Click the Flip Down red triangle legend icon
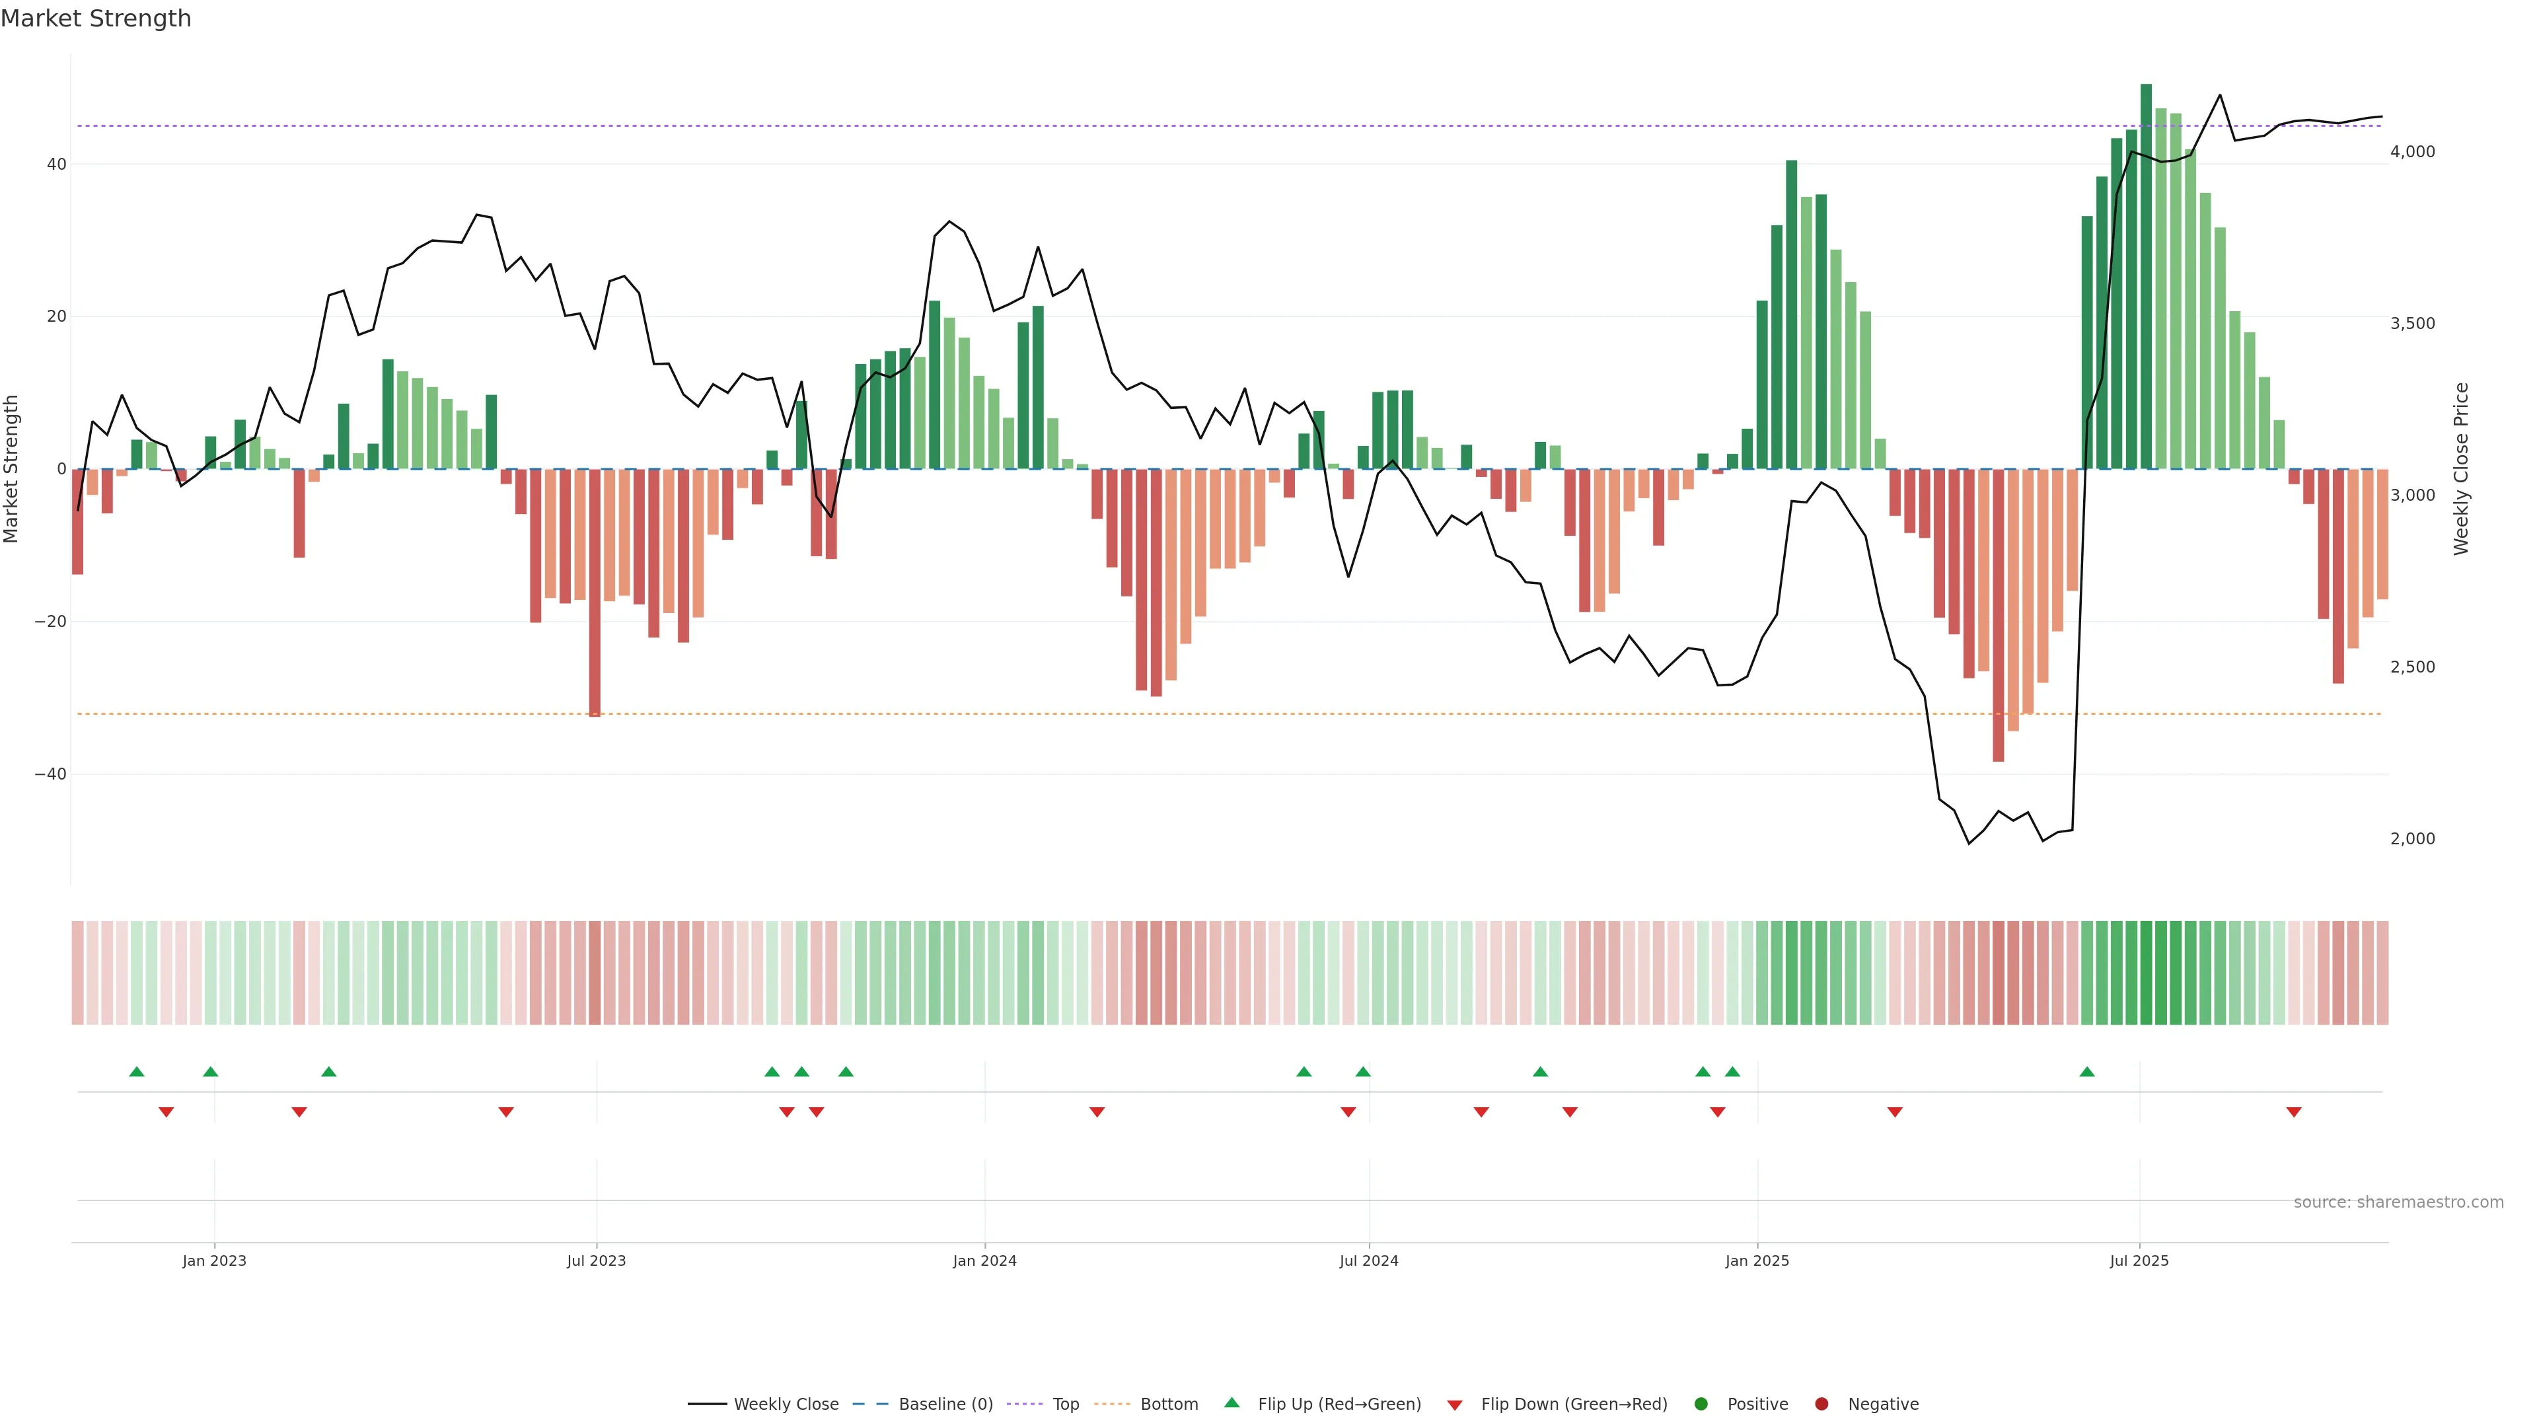The width and height of the screenshot is (2537, 1427). point(1455,1405)
